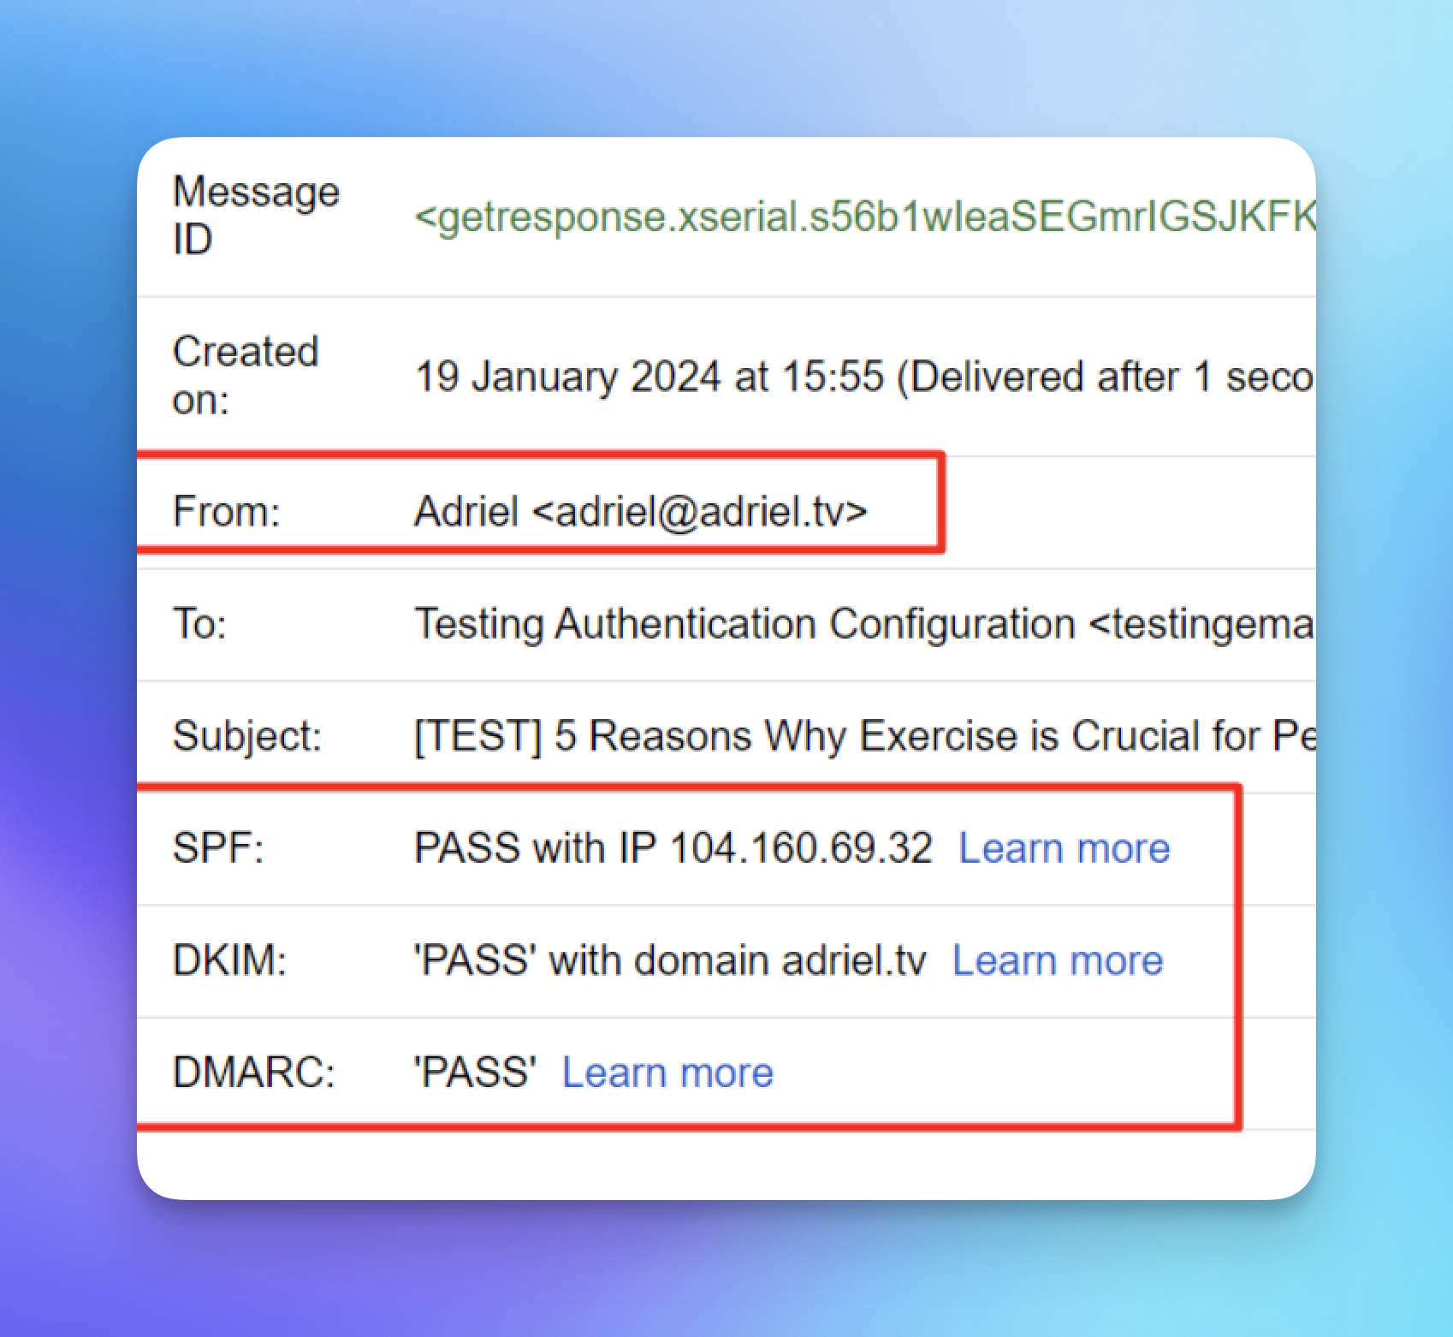Click the From: label
The height and width of the screenshot is (1337, 1453).
pos(227,512)
